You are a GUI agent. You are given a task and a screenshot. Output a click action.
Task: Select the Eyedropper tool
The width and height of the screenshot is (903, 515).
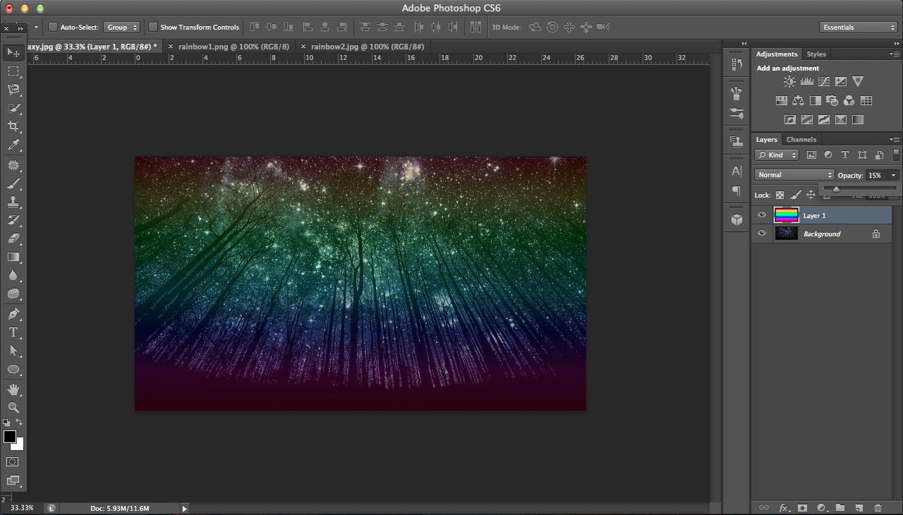point(13,145)
